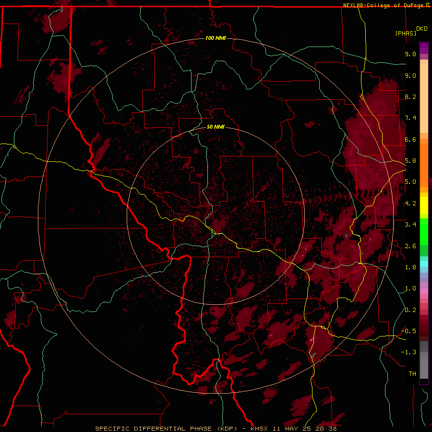
Task: Click the 1.0 value on the scale
Action: 410,288
